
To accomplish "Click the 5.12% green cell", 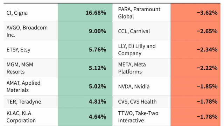I will tap(85, 68).
